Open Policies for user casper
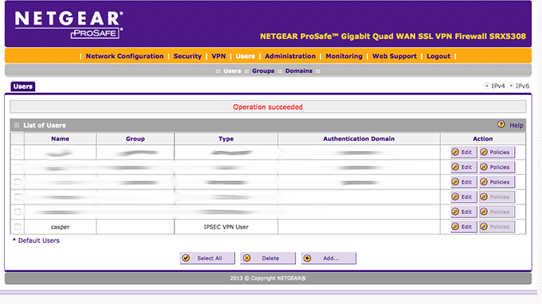542x304 pixels. click(x=497, y=227)
